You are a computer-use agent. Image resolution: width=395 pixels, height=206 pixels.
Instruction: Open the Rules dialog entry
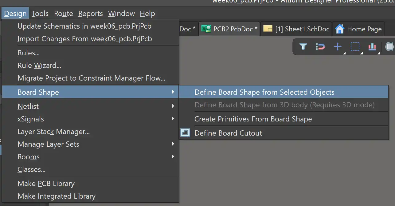click(x=29, y=53)
